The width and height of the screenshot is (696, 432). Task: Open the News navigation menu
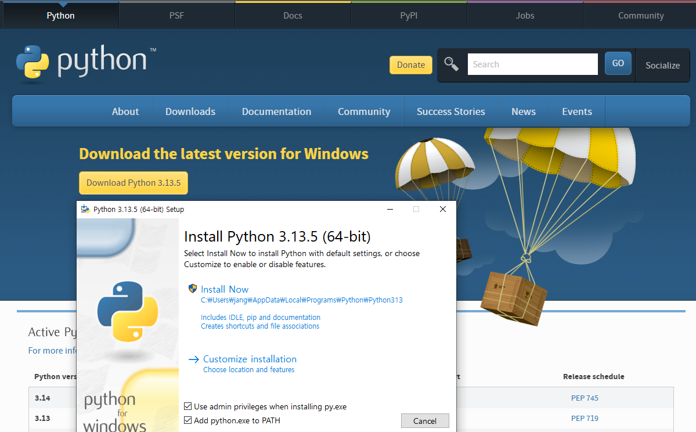click(524, 111)
